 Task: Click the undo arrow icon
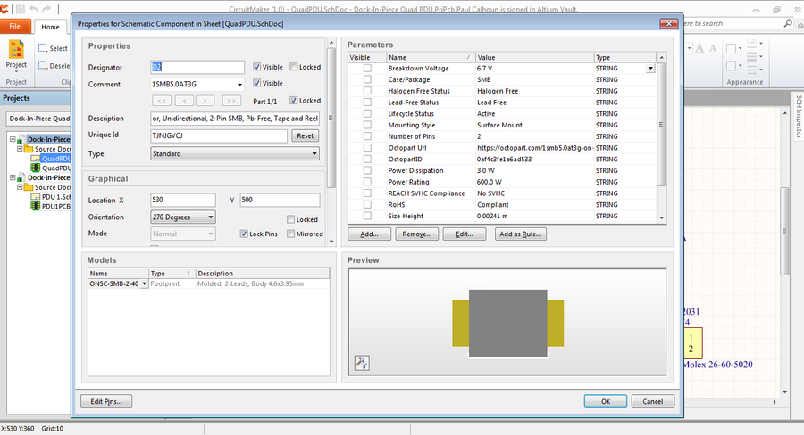[x=34, y=9]
